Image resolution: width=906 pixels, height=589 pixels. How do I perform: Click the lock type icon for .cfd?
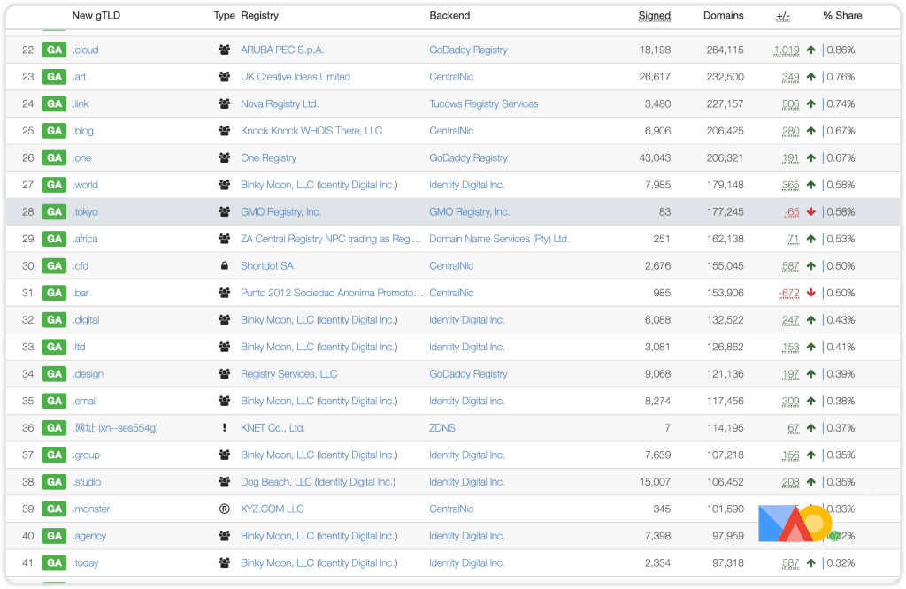224,266
